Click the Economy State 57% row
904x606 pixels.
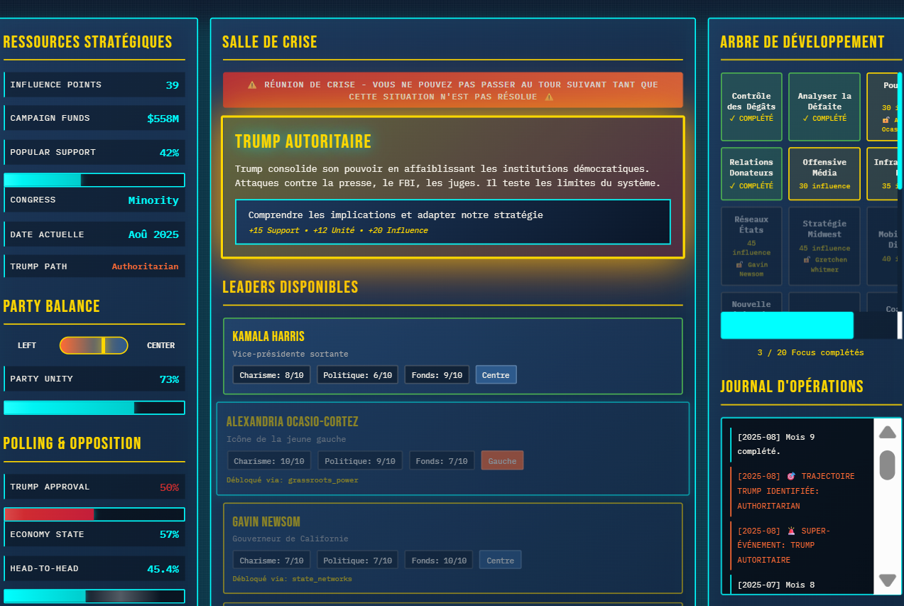pyautogui.click(x=94, y=534)
